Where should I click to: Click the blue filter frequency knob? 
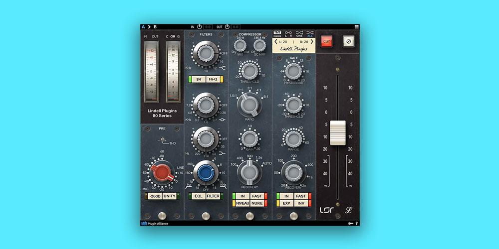(206, 173)
